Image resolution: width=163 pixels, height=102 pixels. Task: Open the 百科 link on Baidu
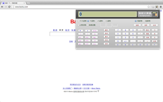pyautogui.click(x=71, y=41)
